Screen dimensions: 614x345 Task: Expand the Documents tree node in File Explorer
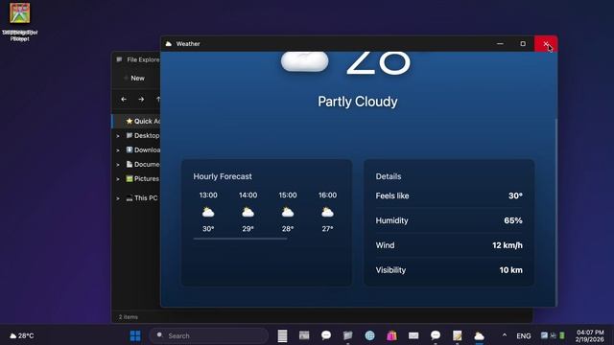(118, 165)
